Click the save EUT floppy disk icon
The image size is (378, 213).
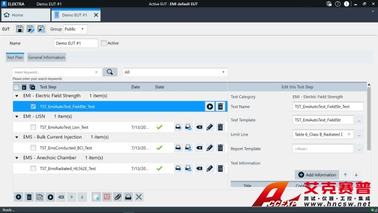pyautogui.click(x=19, y=29)
